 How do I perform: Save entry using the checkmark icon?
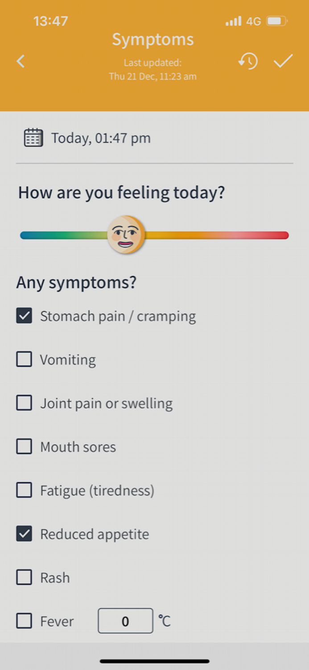[283, 61]
